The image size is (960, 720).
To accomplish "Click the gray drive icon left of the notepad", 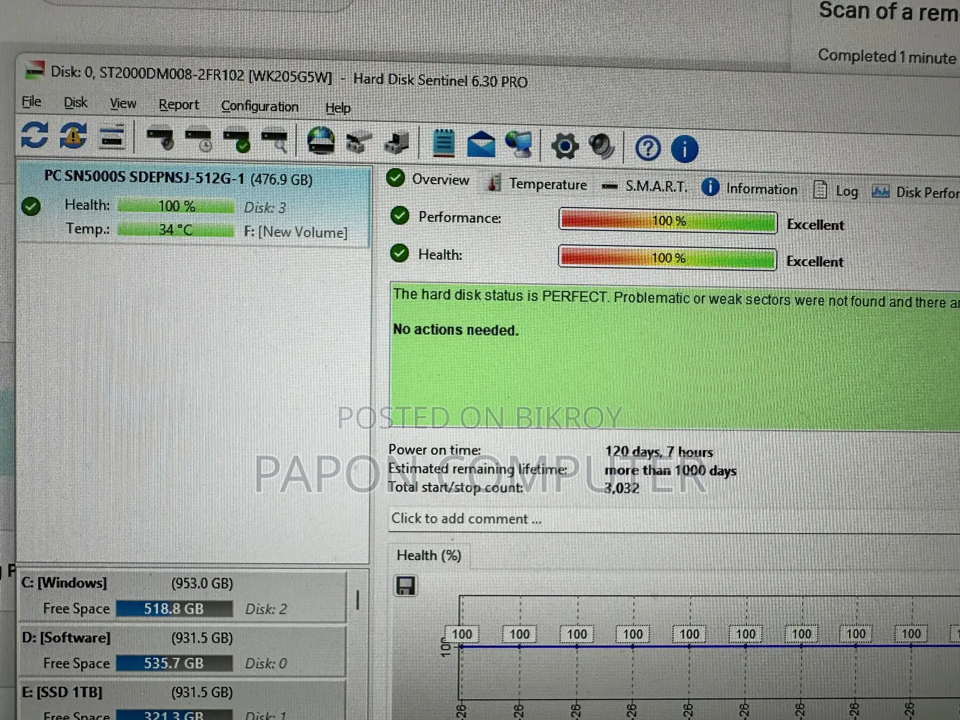I will (x=396, y=143).
